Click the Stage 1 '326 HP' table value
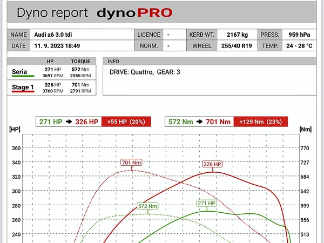The image size is (324, 243). (53, 85)
